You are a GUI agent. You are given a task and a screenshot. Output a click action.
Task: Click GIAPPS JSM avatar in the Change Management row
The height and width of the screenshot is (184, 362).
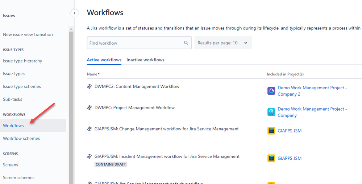coord(271,131)
